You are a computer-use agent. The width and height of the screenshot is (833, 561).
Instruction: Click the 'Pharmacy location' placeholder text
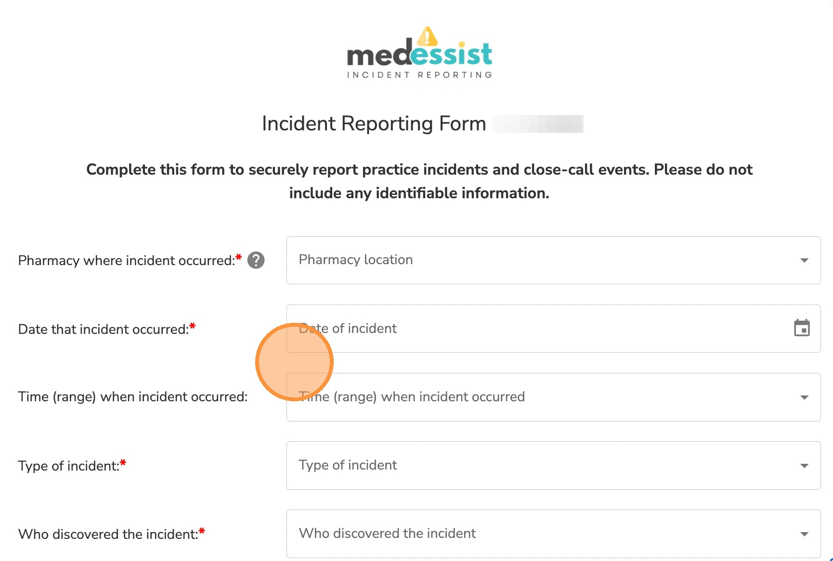pos(356,260)
